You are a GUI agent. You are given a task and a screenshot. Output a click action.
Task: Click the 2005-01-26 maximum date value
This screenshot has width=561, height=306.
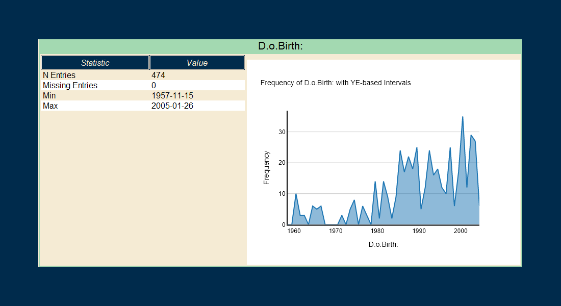[172, 106]
